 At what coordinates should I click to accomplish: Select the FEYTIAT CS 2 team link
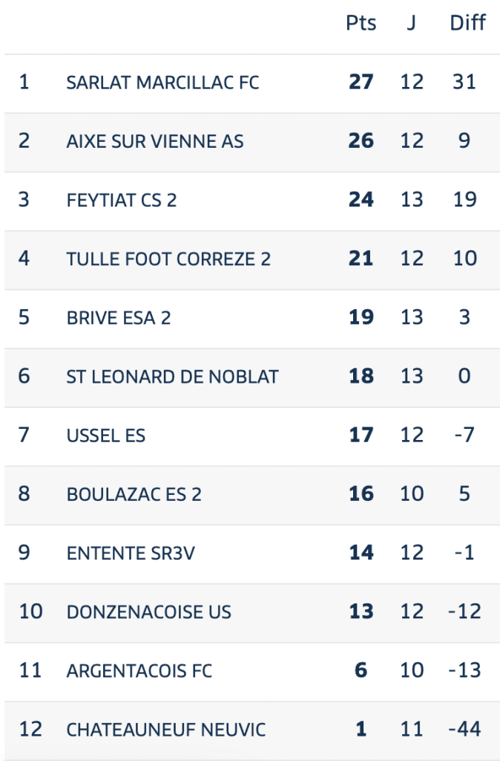(x=122, y=199)
